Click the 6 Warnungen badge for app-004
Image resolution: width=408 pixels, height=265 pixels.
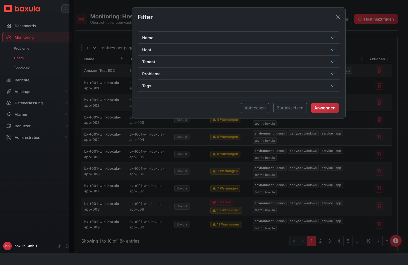[x=225, y=137]
